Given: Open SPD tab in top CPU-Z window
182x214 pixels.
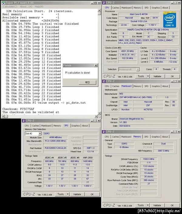Looking at the screenshot, I should click(147, 8).
